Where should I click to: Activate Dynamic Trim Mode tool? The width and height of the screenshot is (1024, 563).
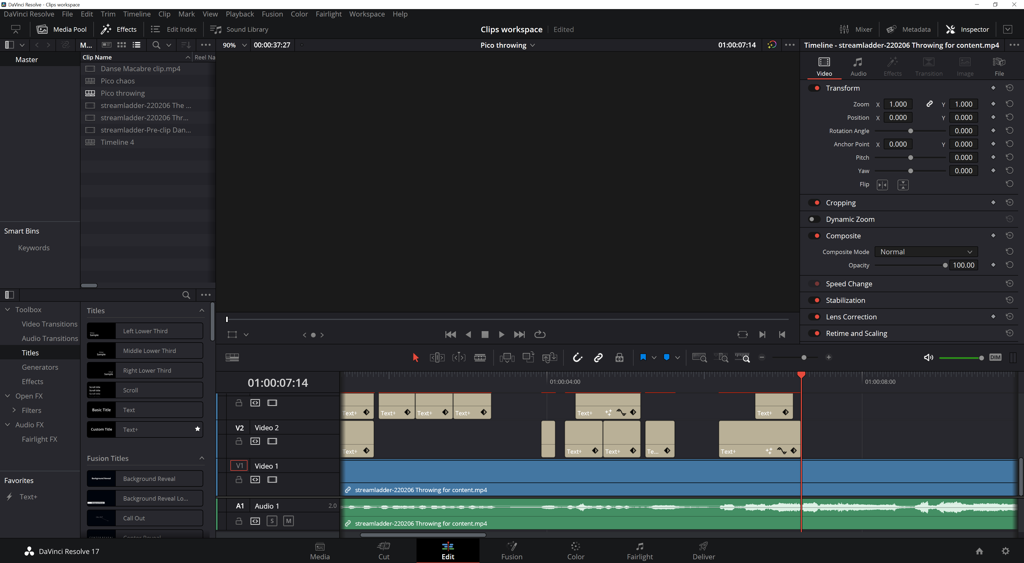[458, 357]
